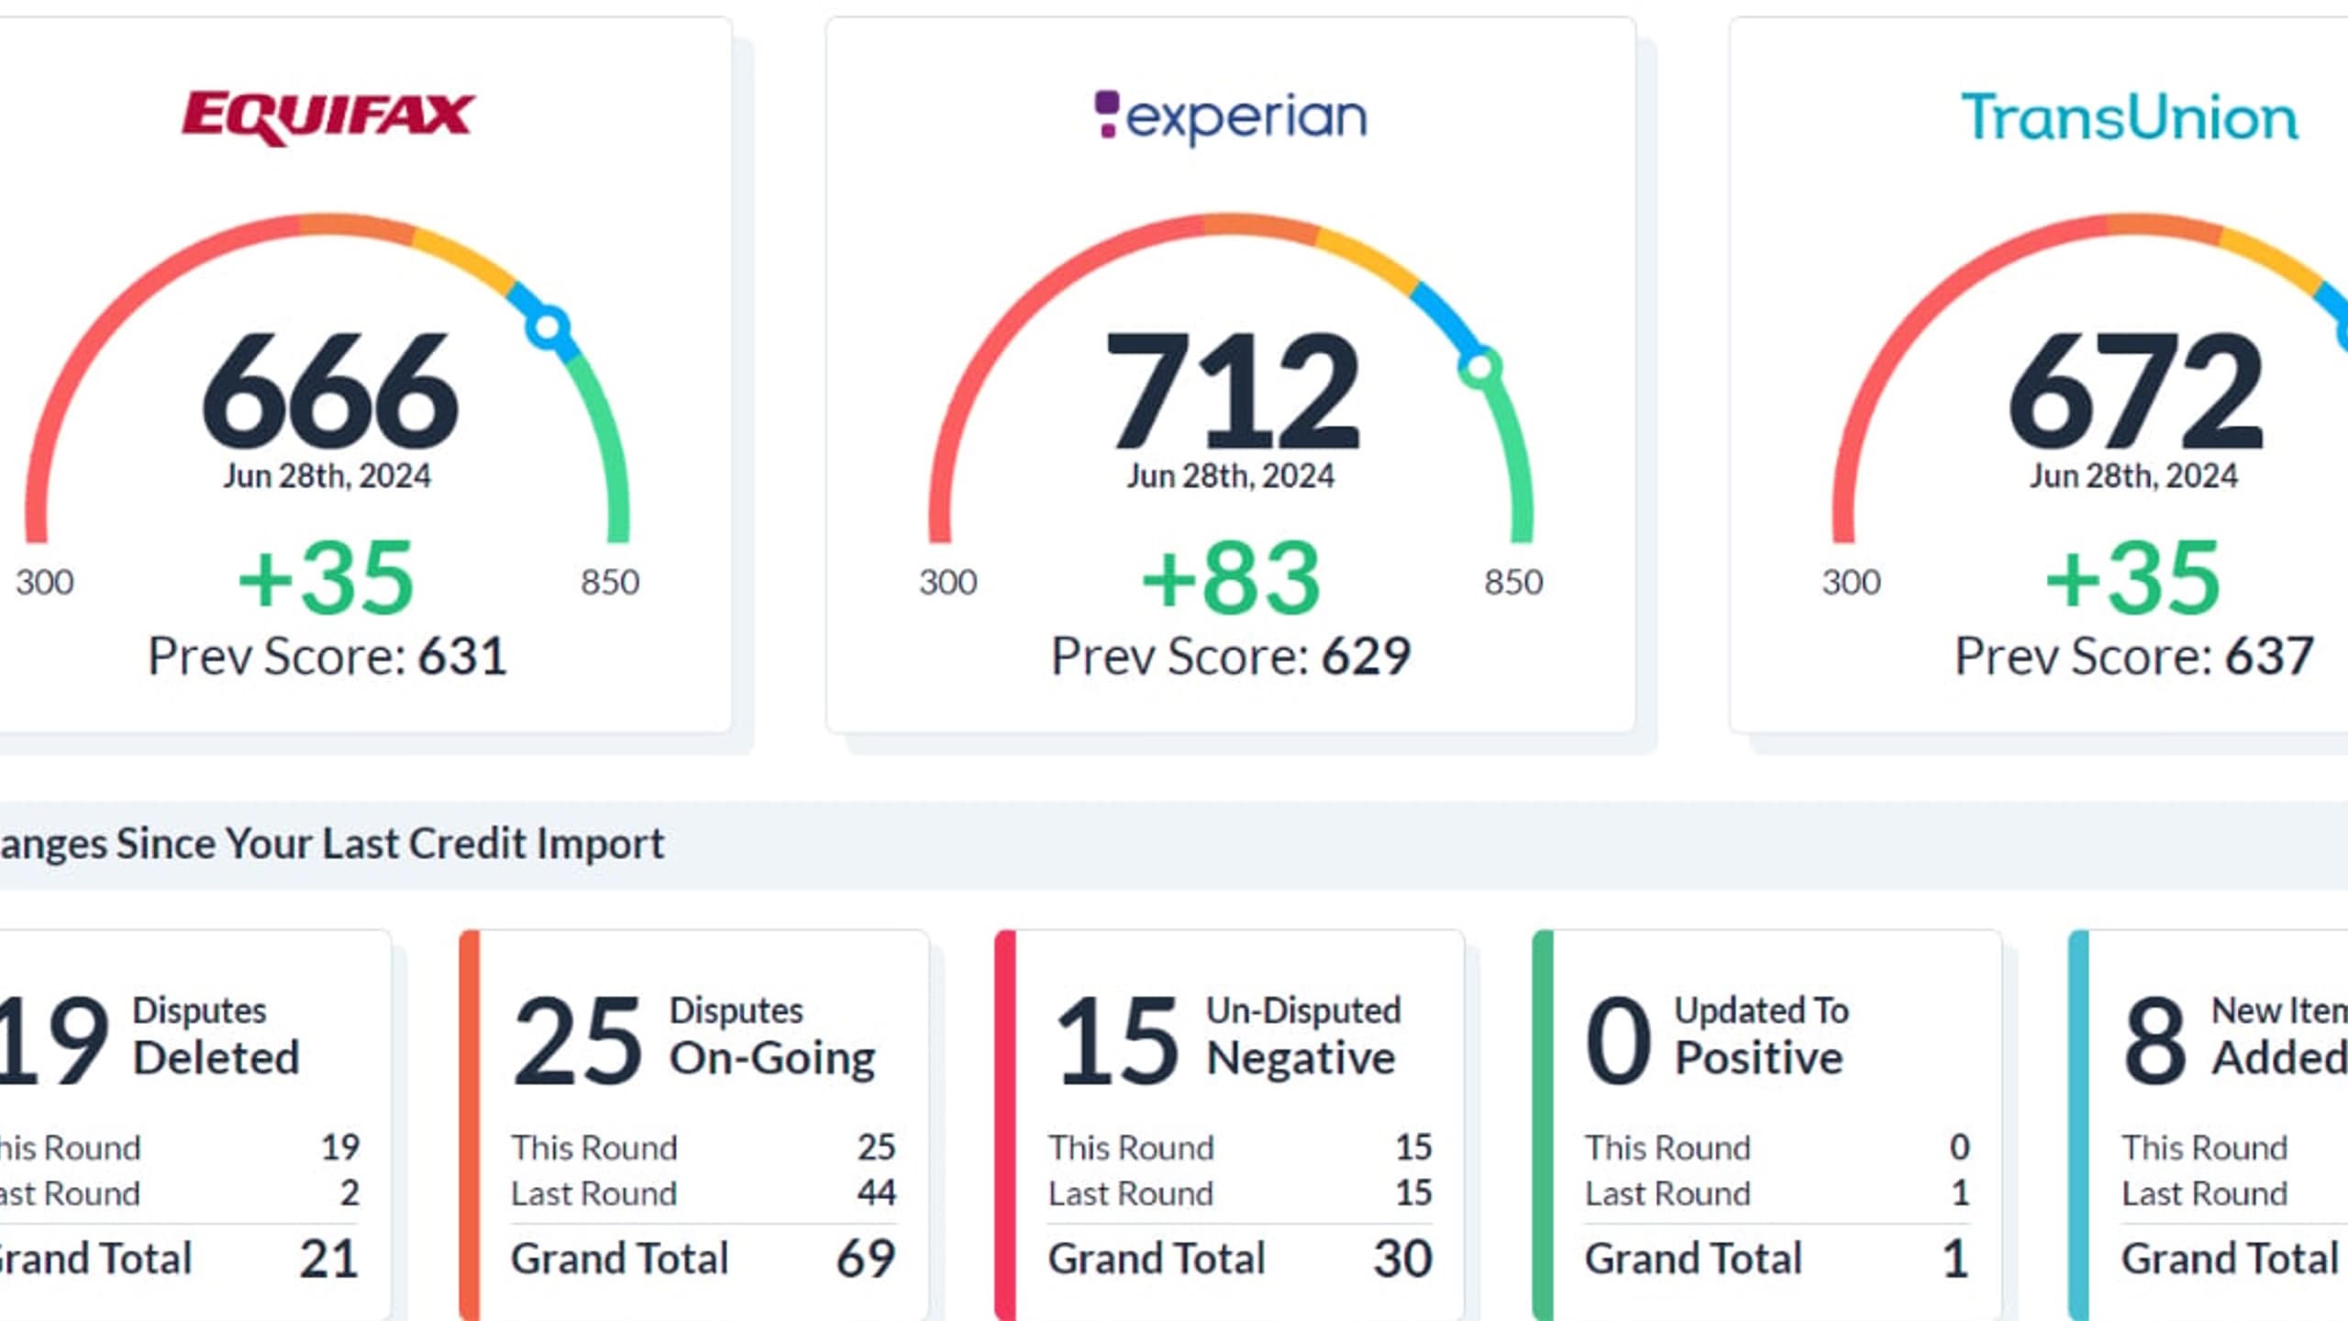Click This Round value in Disputes Deleted
This screenshot has height=1321, width=2348.
click(x=340, y=1148)
